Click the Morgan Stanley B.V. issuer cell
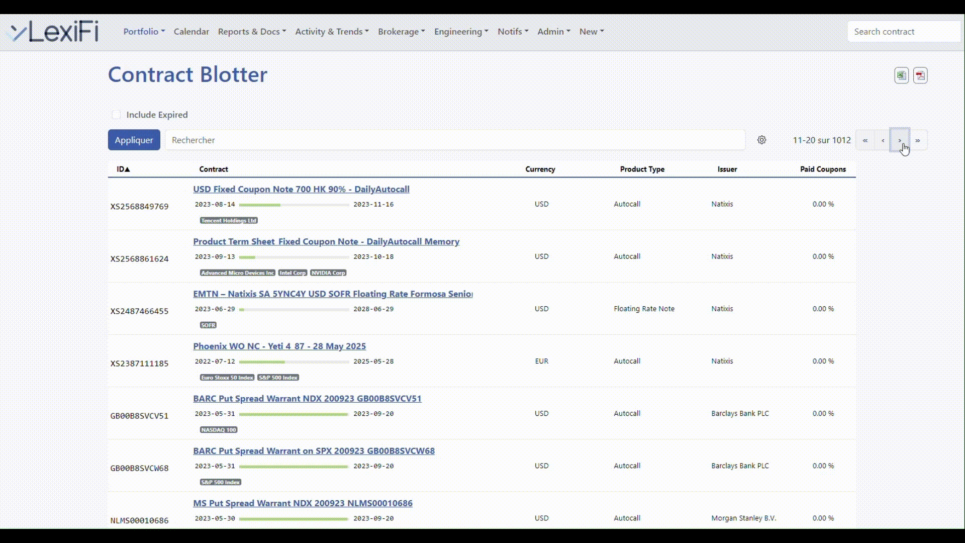This screenshot has width=965, height=543. 743,518
